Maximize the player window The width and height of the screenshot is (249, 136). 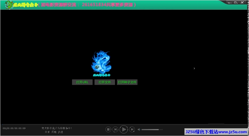coord(236,2)
